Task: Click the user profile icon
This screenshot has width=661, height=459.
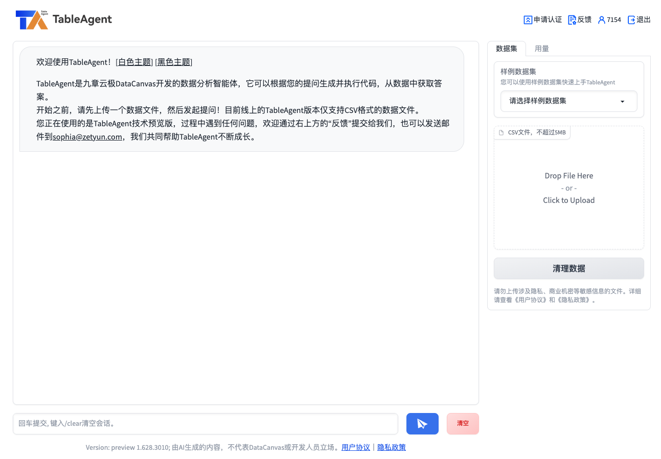Action: coord(602,20)
